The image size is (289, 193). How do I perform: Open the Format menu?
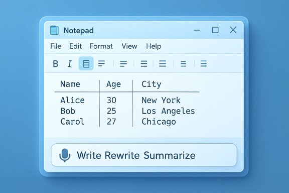pos(101,46)
